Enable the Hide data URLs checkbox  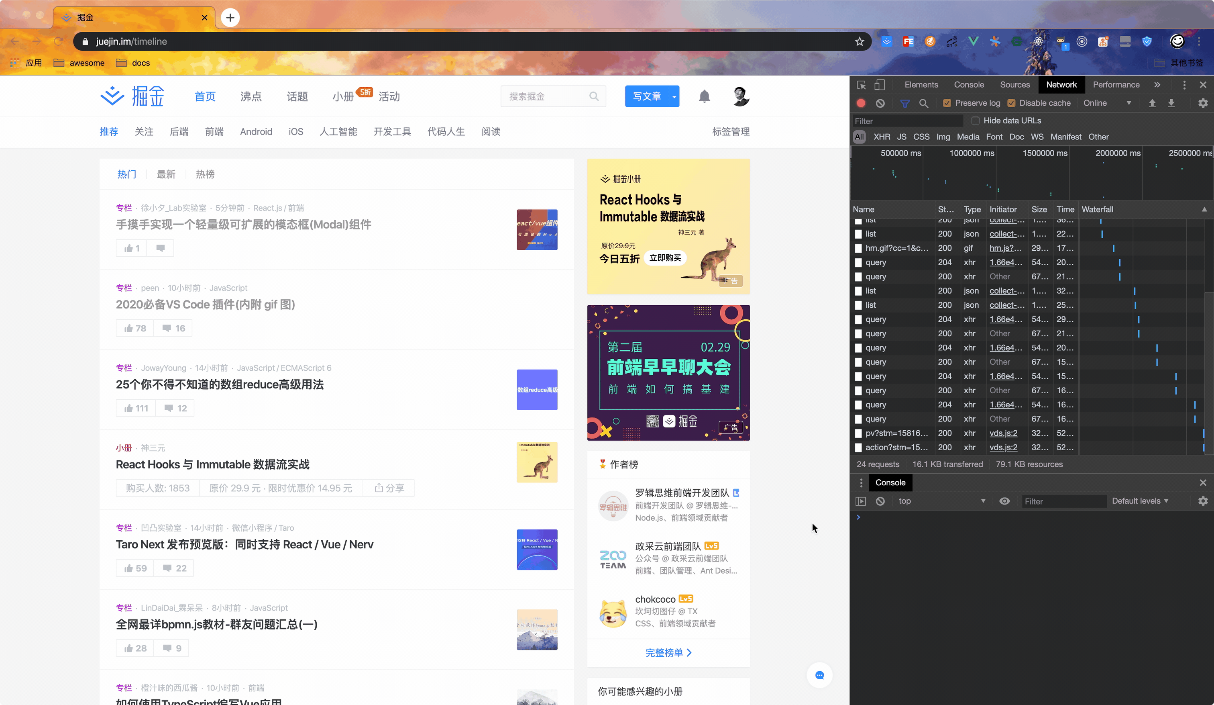pos(976,121)
